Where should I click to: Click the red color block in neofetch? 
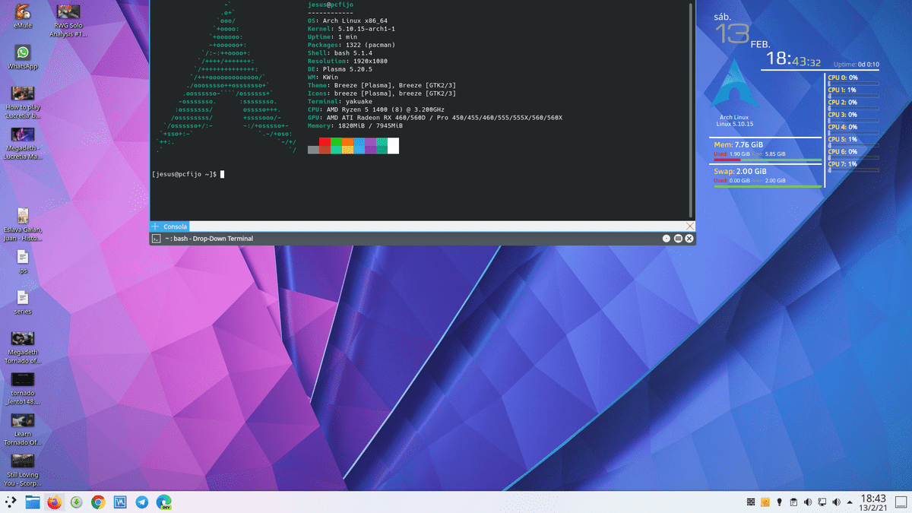[325, 141]
